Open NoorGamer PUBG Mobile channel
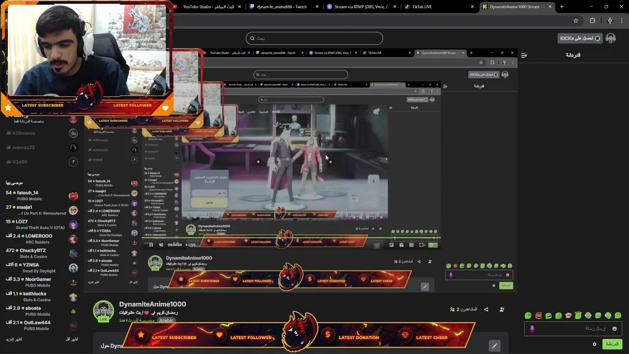629x354 pixels. click(42, 282)
